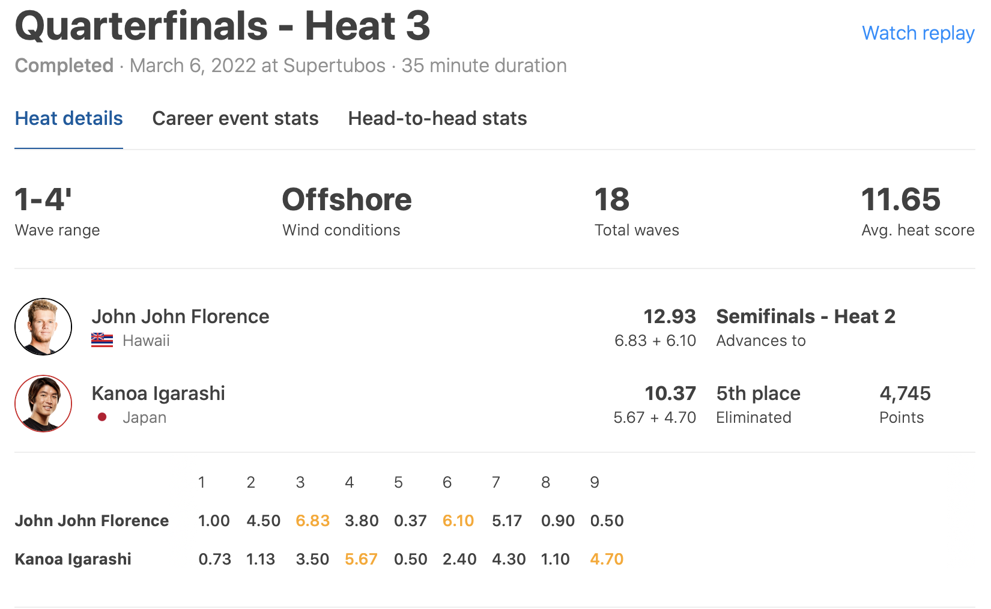The width and height of the screenshot is (991, 609).
Task: Click the 4,745 Points value
Action: (x=905, y=393)
